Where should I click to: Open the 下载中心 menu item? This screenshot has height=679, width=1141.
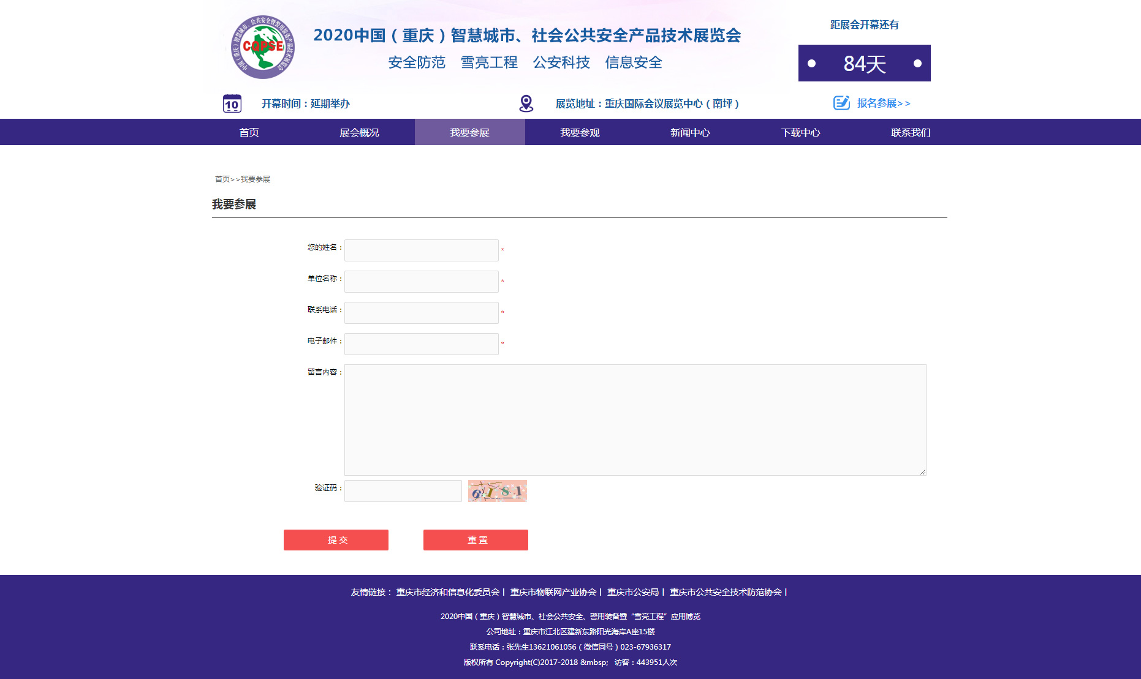(800, 132)
